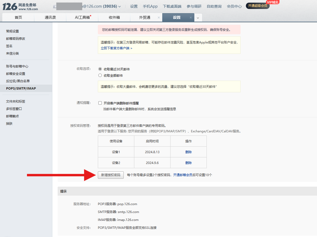Open 立即下载官方客户端 link
This screenshot has height=237, width=317.
point(116,48)
